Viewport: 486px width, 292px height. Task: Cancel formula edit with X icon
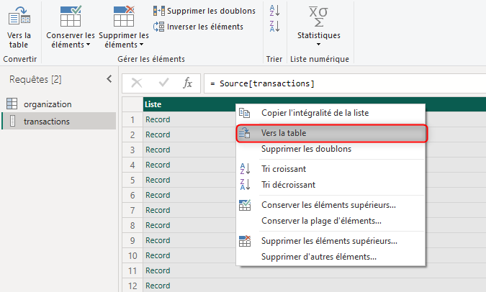(137, 83)
